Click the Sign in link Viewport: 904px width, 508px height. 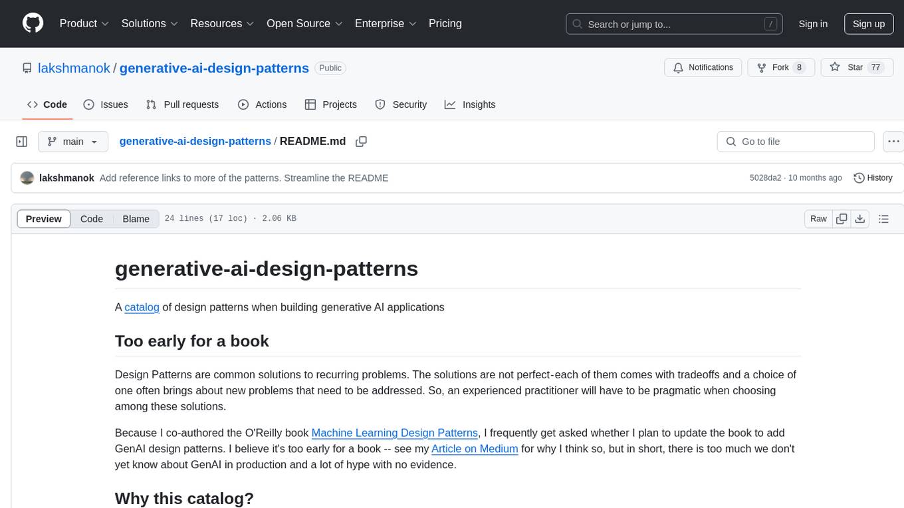pyautogui.click(x=813, y=24)
